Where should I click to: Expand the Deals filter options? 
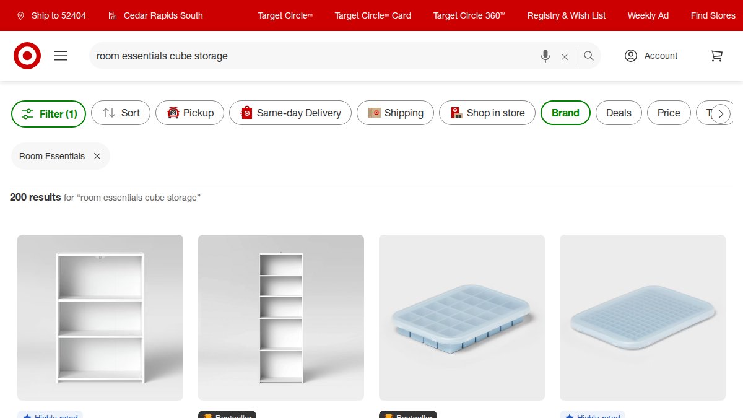(619, 113)
